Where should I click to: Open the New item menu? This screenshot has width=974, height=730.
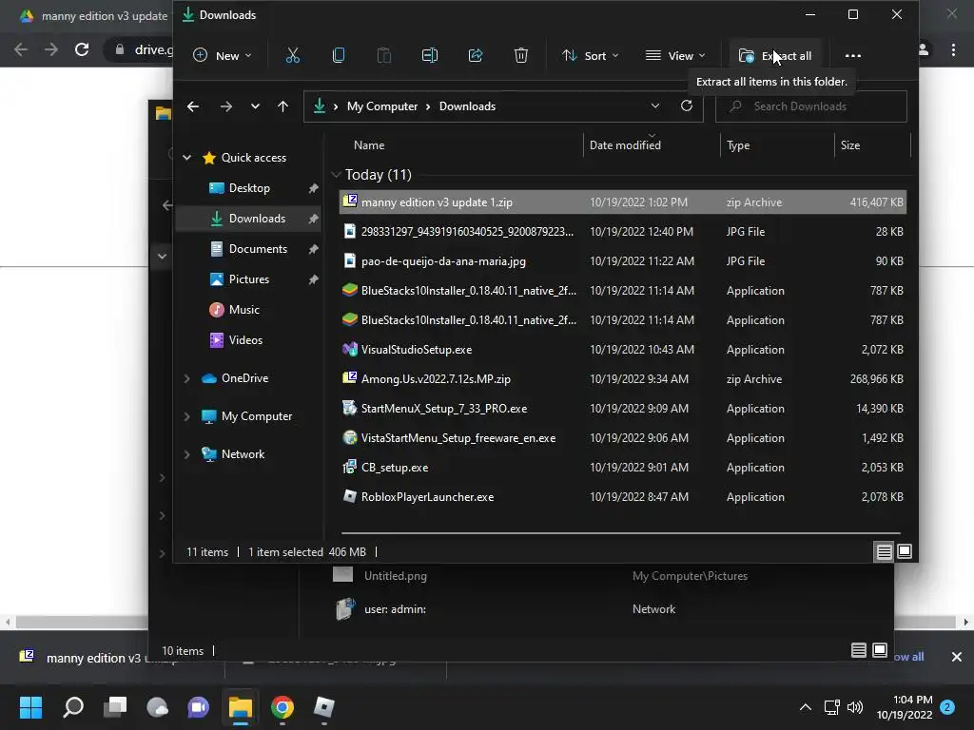[x=223, y=55]
